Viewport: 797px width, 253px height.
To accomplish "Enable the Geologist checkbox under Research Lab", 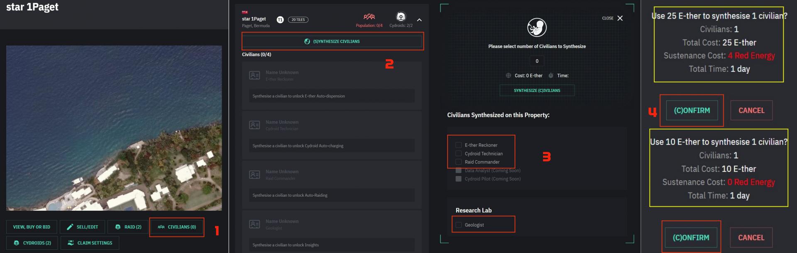I will (459, 225).
